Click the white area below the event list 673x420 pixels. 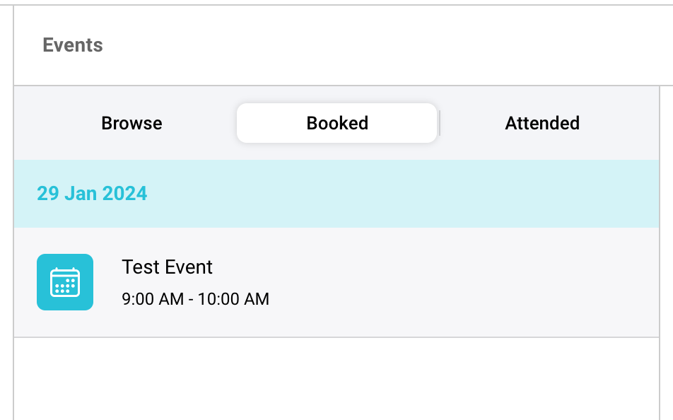click(336, 378)
